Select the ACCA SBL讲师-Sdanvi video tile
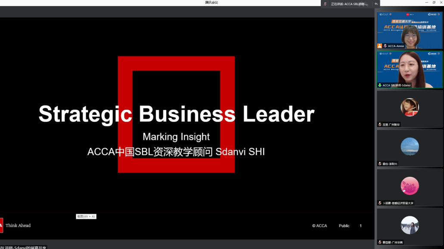 coord(410,69)
